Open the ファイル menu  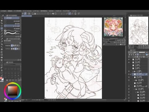point(4,11)
